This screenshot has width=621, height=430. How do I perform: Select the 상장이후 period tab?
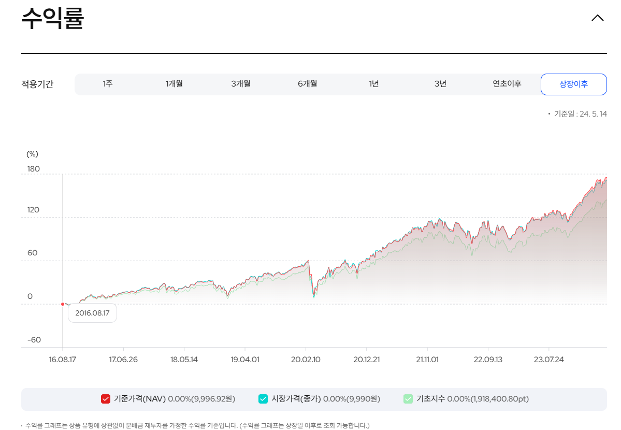pos(573,84)
